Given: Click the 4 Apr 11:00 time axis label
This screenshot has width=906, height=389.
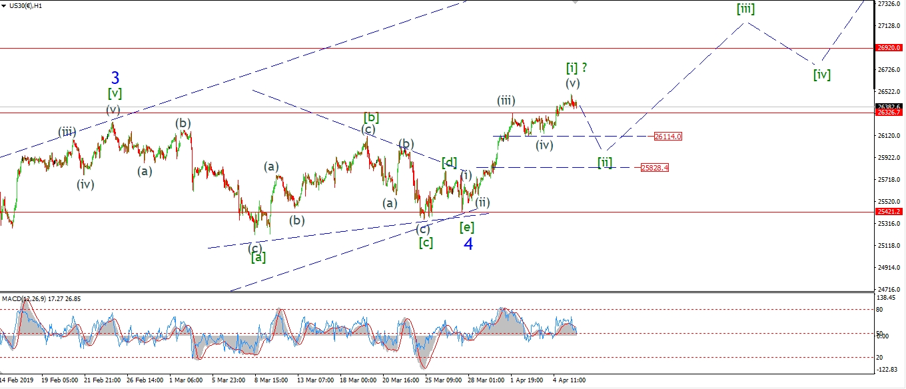Looking at the screenshot, I should (568, 380).
